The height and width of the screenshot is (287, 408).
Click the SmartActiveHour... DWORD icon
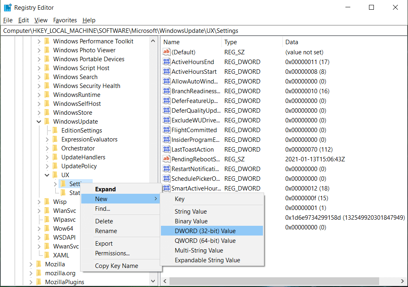click(x=166, y=188)
